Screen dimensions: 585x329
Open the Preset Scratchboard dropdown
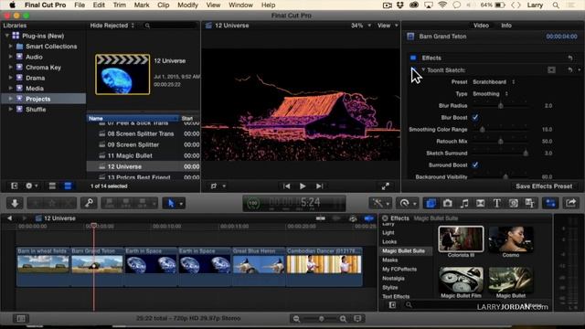(x=494, y=82)
